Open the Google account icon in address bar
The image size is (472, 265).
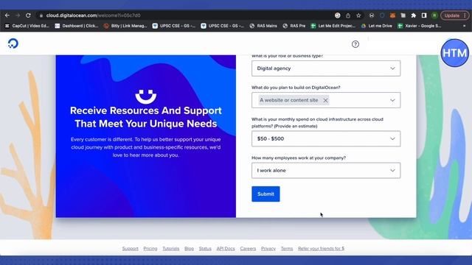[x=338, y=15]
